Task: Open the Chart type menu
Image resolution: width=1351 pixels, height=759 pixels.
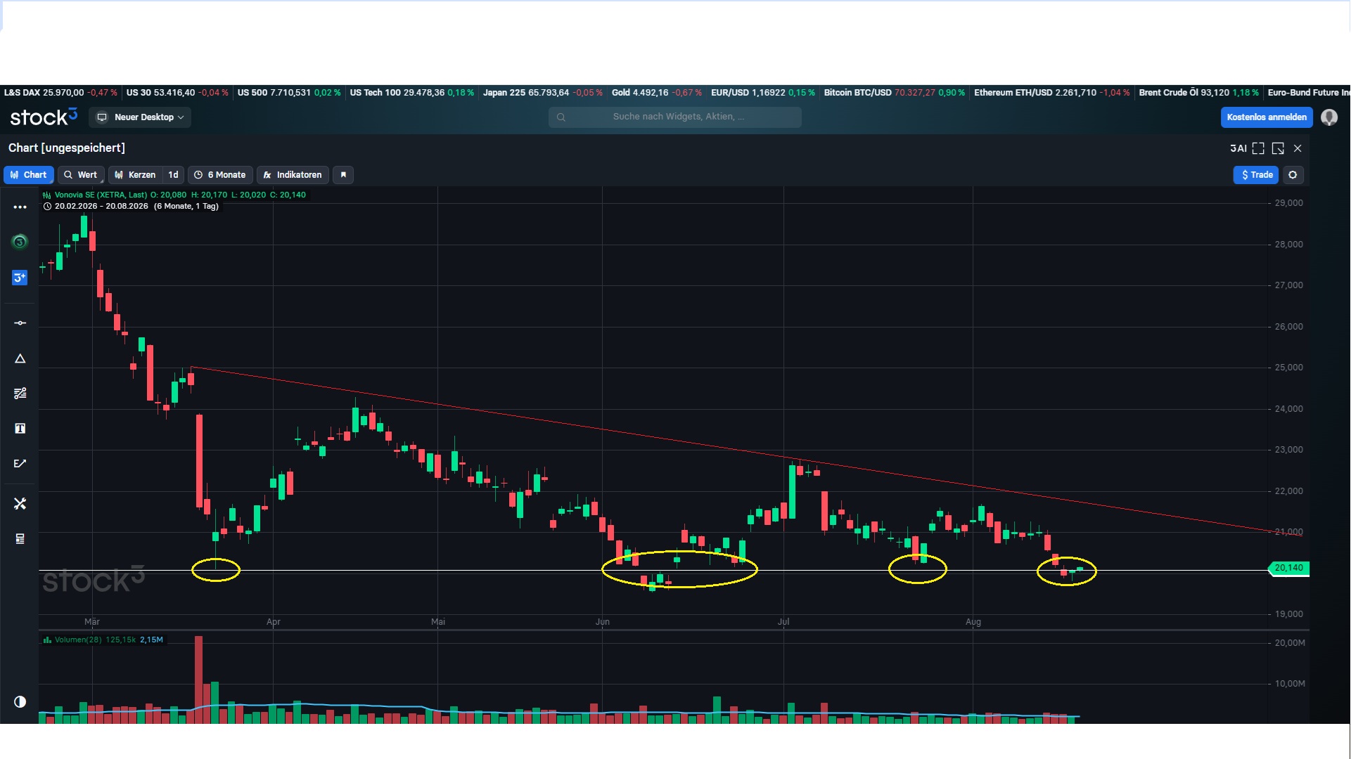Action: tap(29, 175)
